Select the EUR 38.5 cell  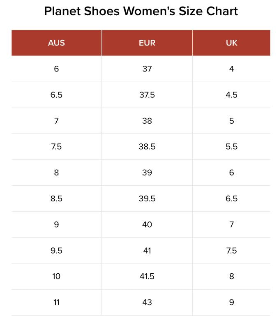(147, 147)
